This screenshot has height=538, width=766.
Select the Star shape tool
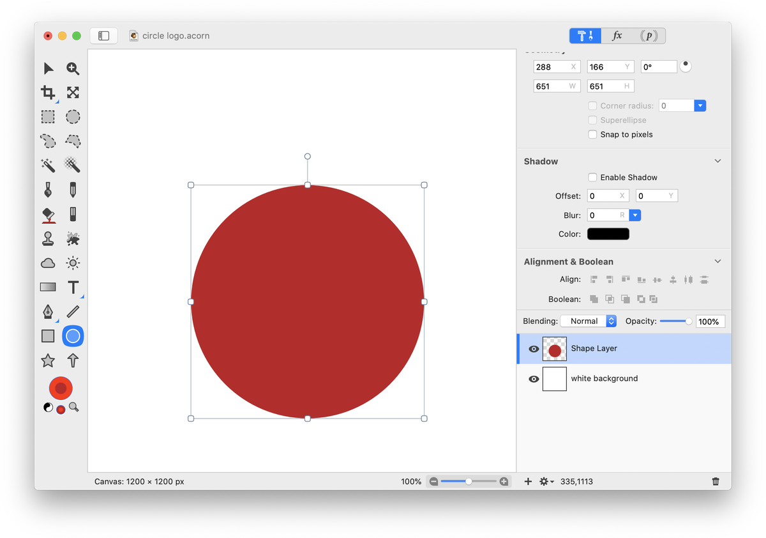[x=48, y=360]
